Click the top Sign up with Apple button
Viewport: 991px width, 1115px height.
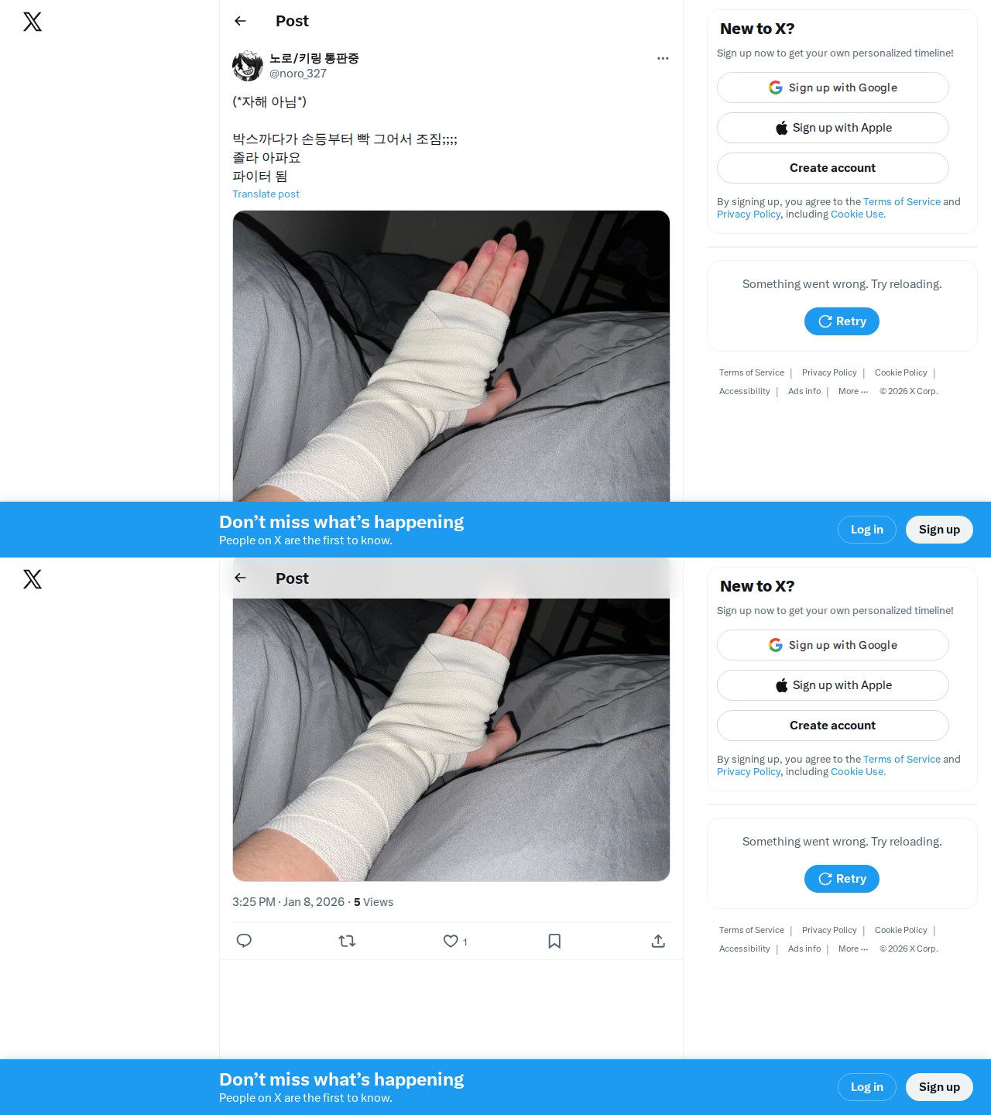pyautogui.click(x=833, y=128)
